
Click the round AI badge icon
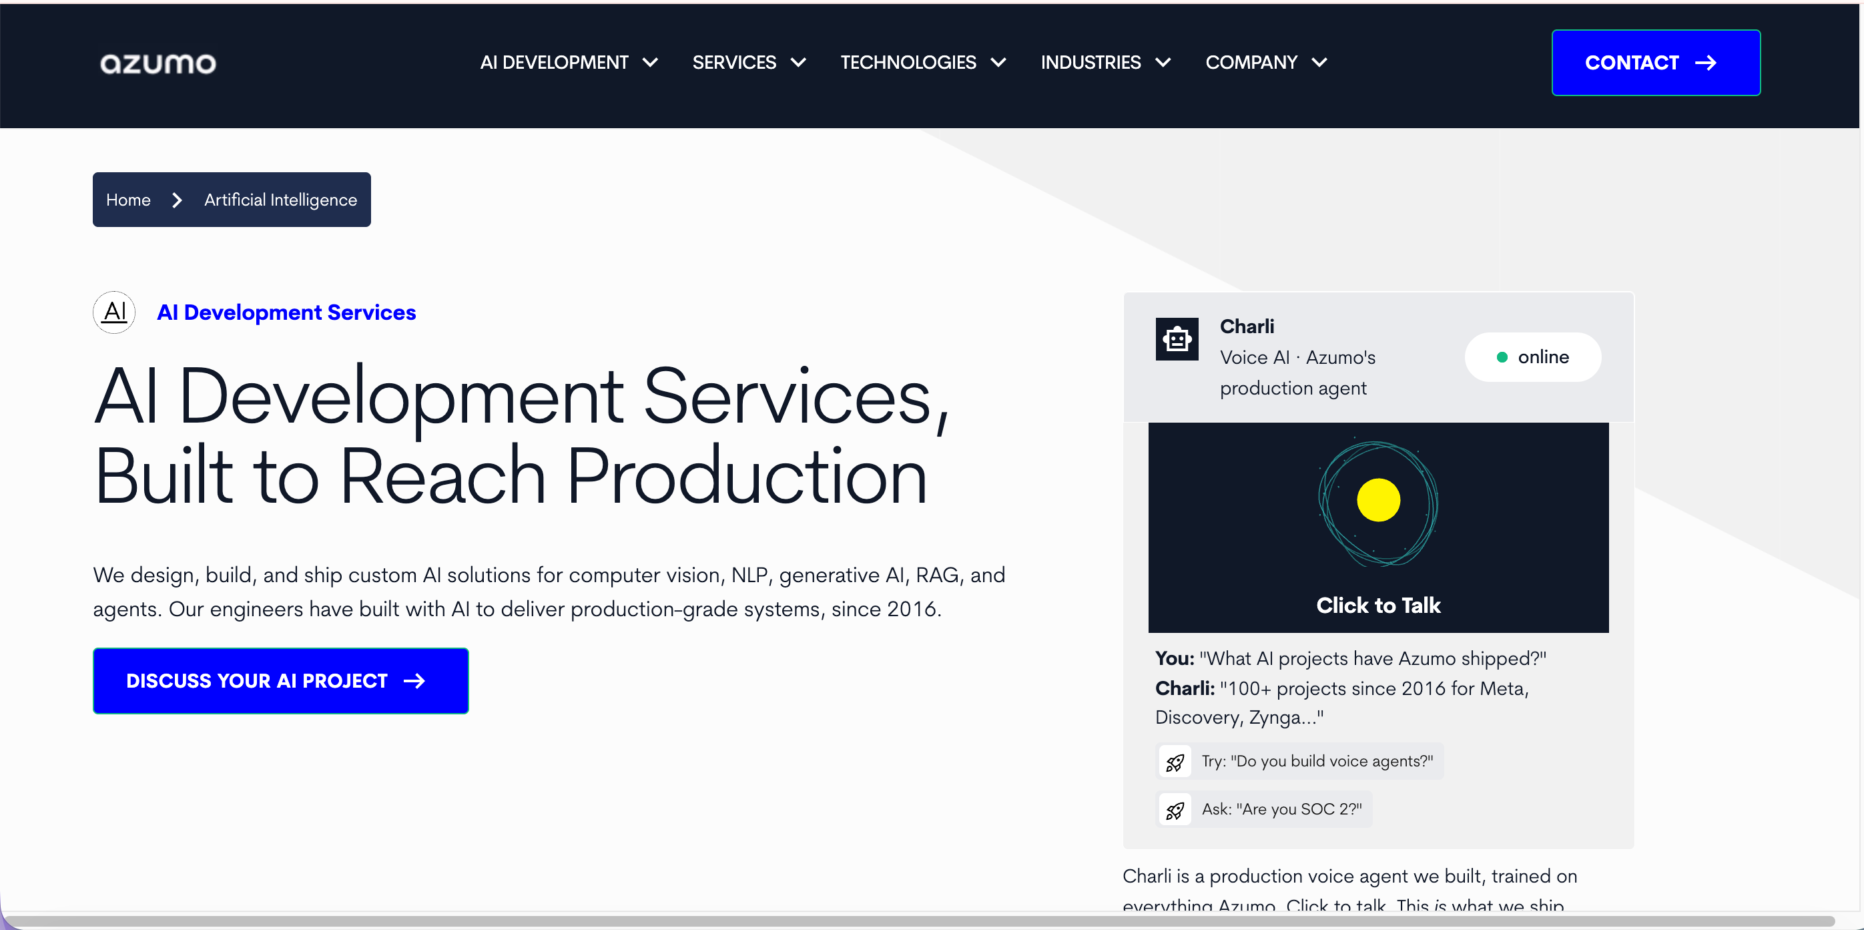pyautogui.click(x=114, y=312)
